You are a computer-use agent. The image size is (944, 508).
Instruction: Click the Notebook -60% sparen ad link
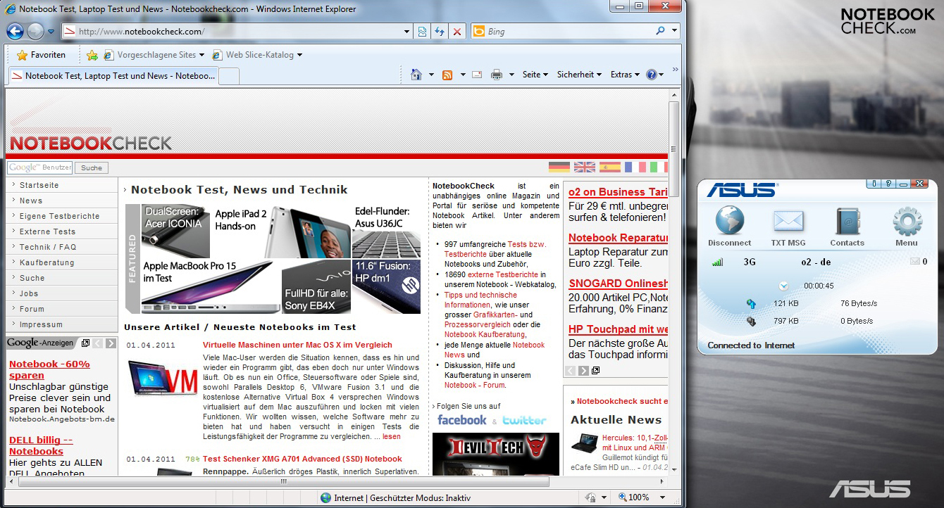[x=49, y=369]
